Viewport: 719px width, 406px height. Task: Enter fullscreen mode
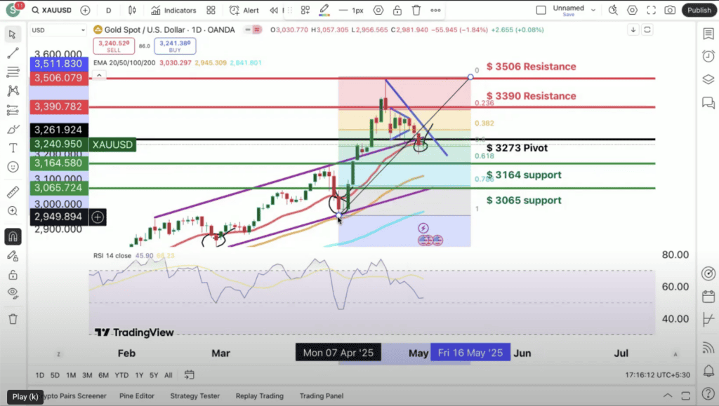pyautogui.click(x=651, y=10)
